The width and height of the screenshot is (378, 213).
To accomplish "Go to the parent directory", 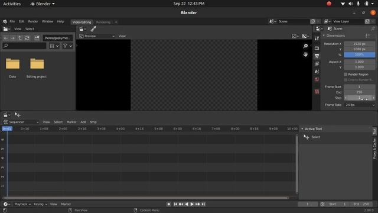I will click(x=19, y=38).
